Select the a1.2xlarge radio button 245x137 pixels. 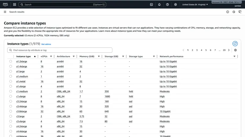(10, 61)
